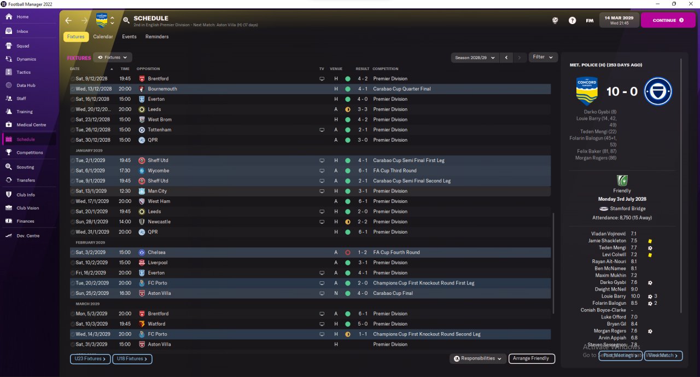The image size is (700, 377).
Task: Switch to the Calendar tab
Action: tap(103, 37)
